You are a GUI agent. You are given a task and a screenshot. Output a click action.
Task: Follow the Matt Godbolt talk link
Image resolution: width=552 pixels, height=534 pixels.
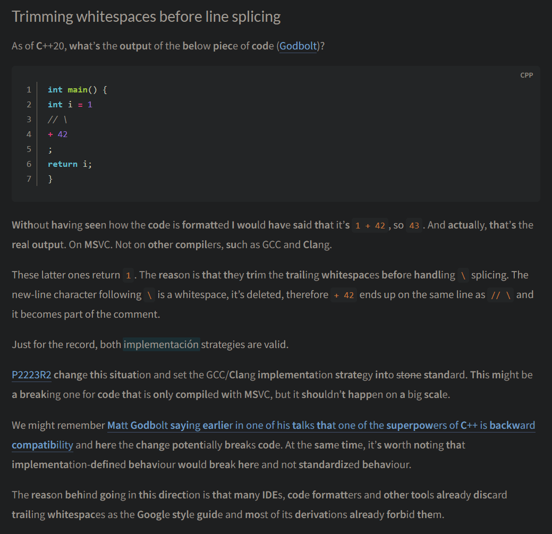(321, 426)
